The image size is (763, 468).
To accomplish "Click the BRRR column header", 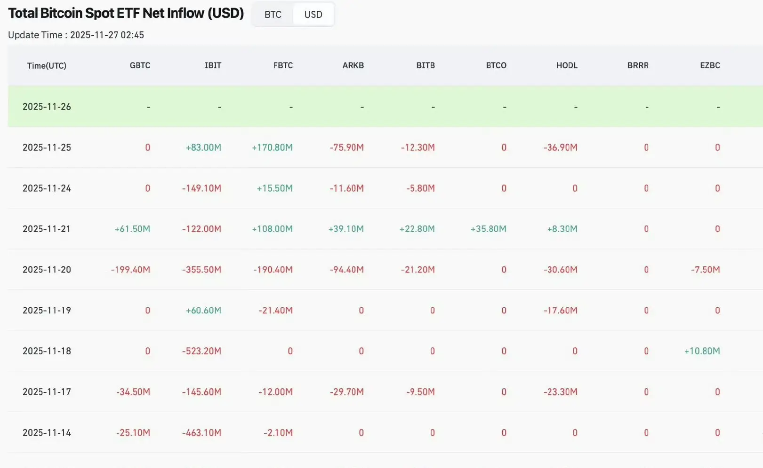I will [x=638, y=65].
